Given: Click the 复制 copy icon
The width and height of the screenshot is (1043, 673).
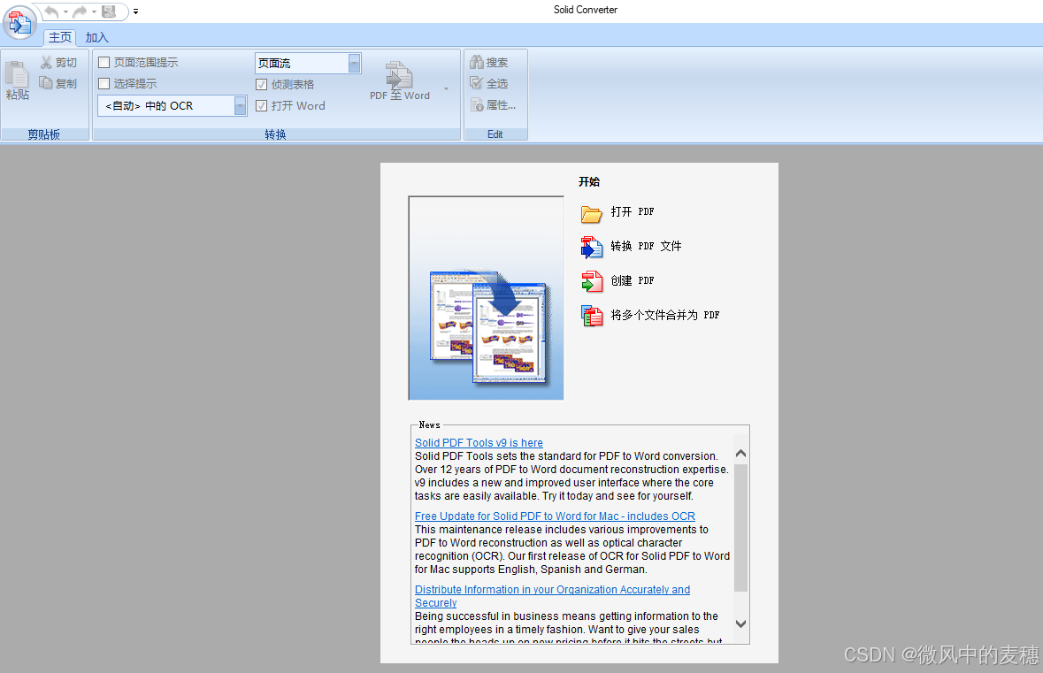Looking at the screenshot, I should [x=46, y=83].
